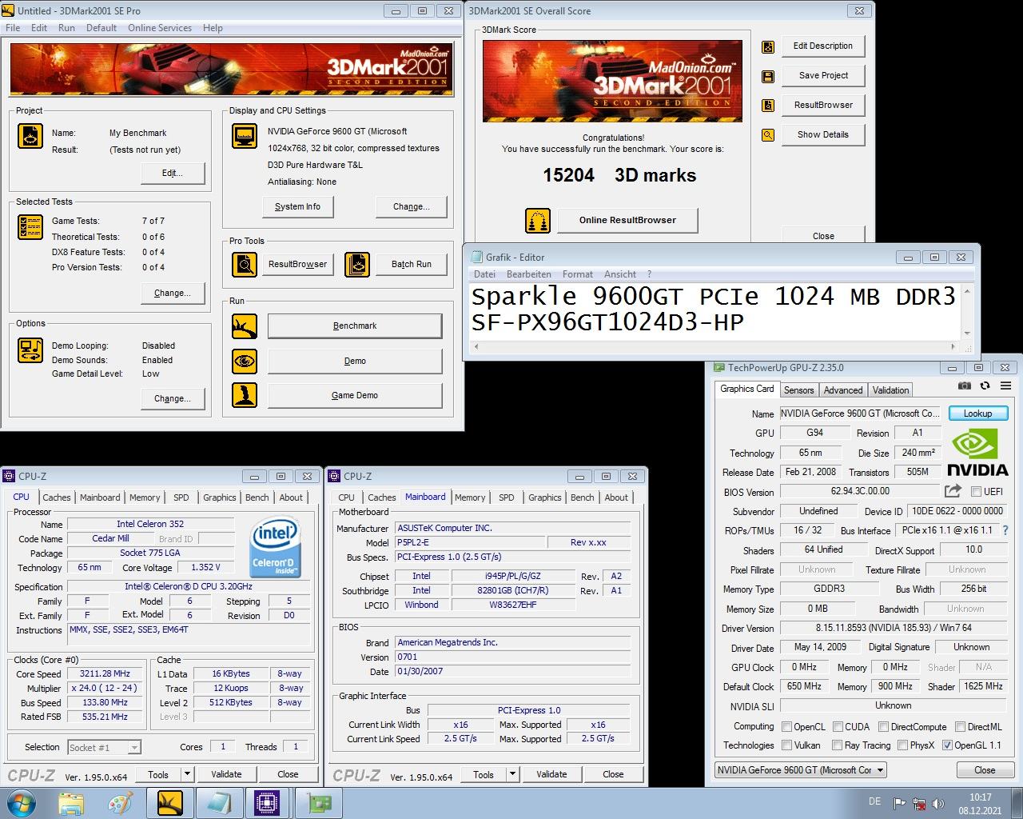1023x819 pixels.
Task: Click the Save Project floppy icon
Action: tap(768, 77)
